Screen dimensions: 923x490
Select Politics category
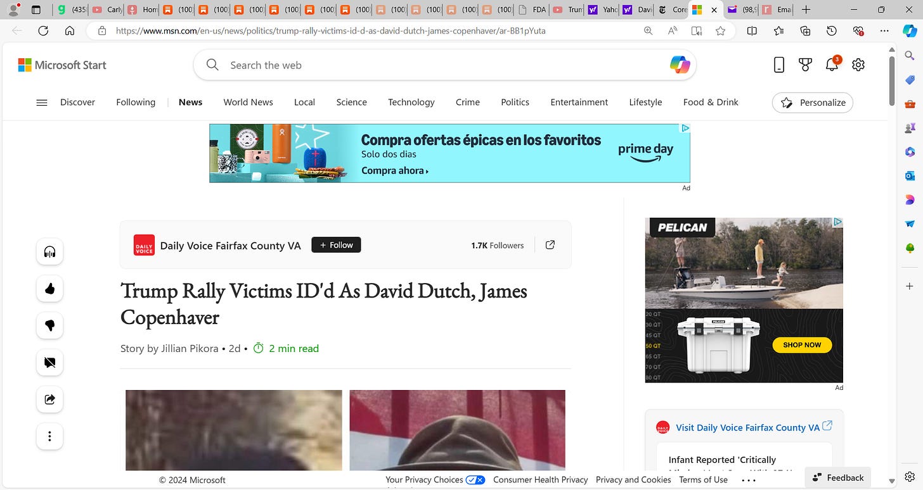(515, 102)
